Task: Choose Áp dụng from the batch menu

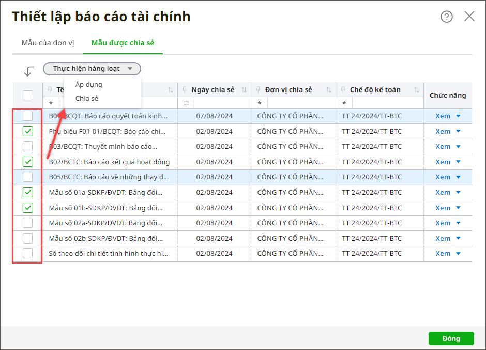Action: click(89, 84)
